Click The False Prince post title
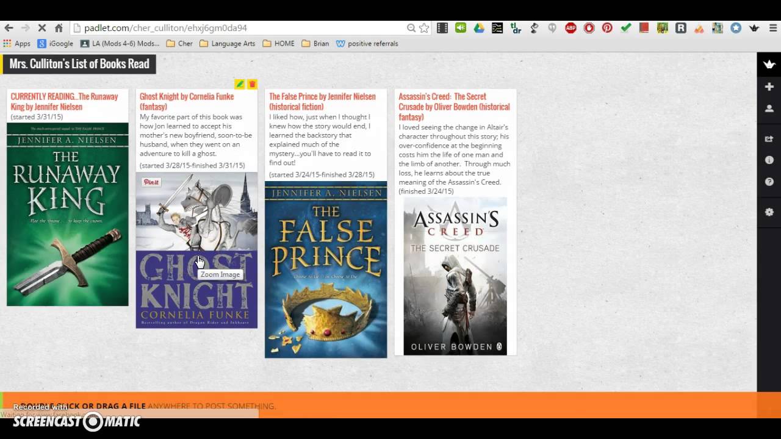Screen dimensions: 781x439 click(x=322, y=102)
